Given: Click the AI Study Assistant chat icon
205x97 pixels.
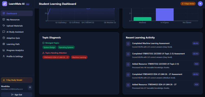Looking at the screenshot, I should [x=4, y=32].
